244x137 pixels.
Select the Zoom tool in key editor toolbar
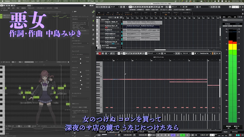click(138, 54)
